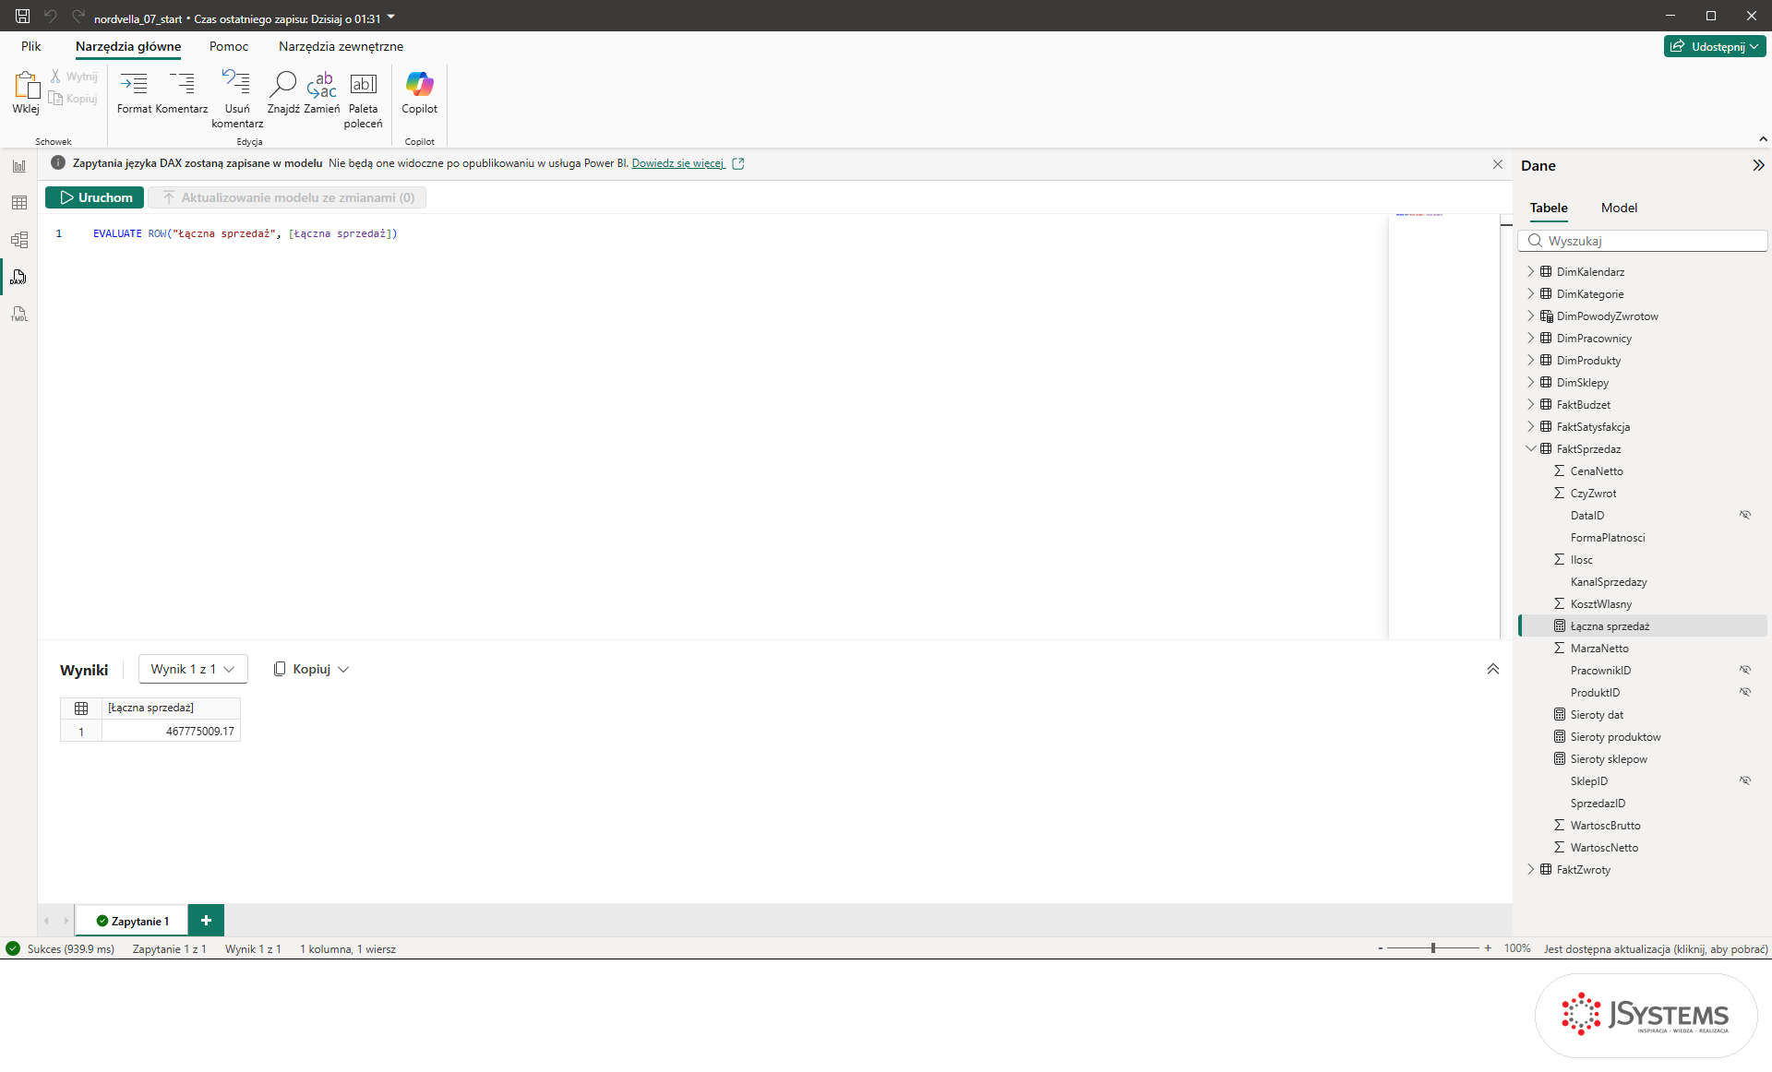Expand the DimProdukty table
Screen dimensions: 1772x1072
coord(1531,360)
